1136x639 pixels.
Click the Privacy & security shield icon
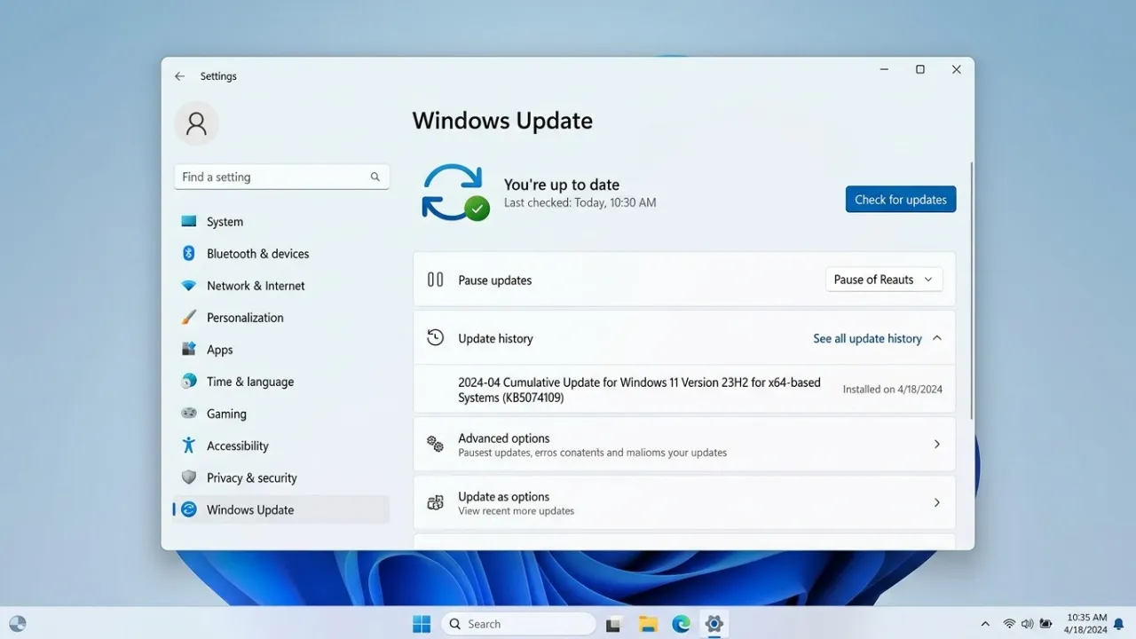(x=188, y=477)
